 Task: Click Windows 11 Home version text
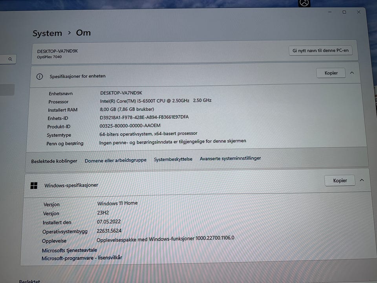(x=117, y=203)
